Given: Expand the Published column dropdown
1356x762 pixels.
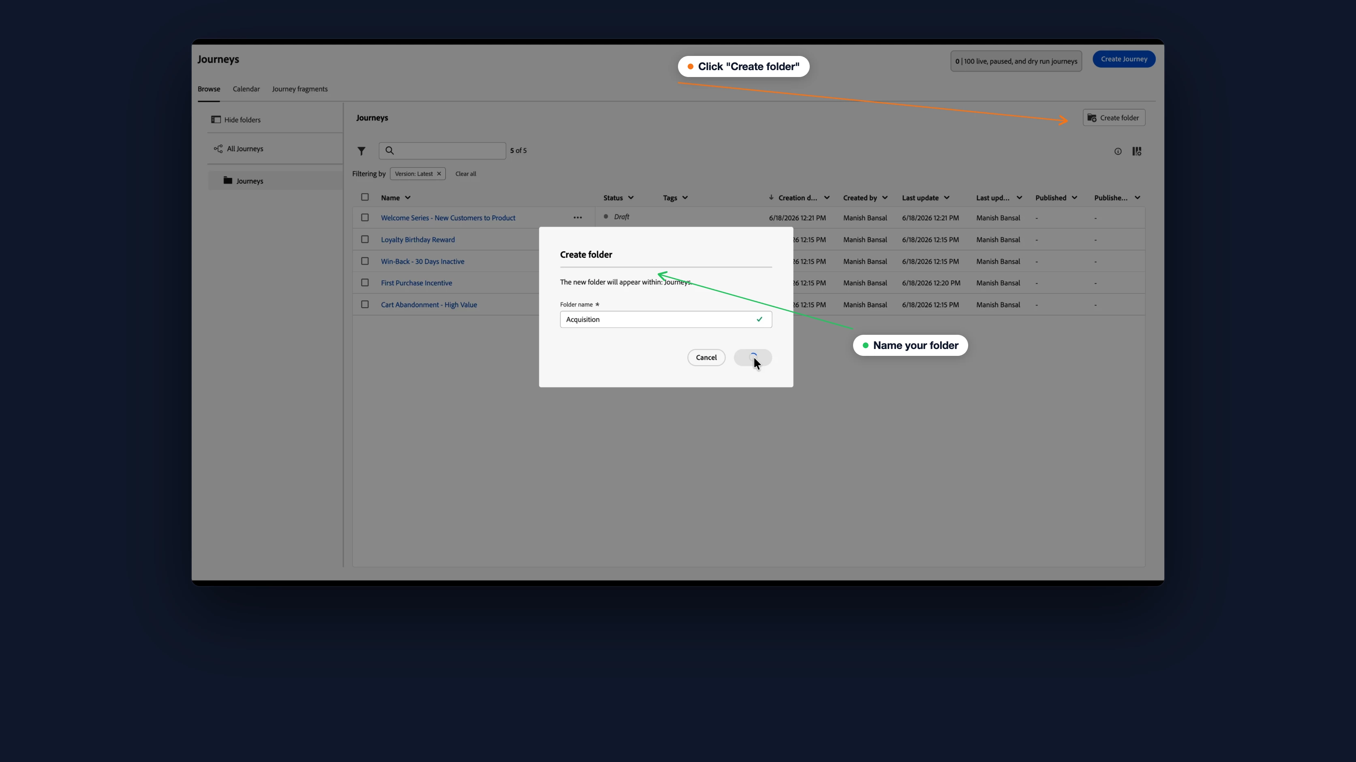Looking at the screenshot, I should click(1074, 198).
